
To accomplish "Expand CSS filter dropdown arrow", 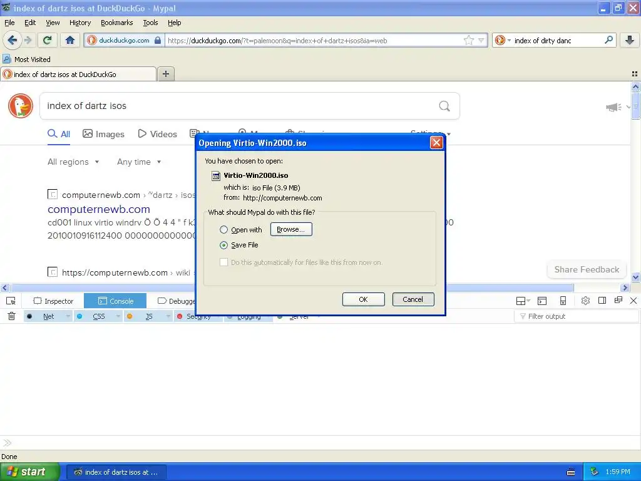I will pos(118,316).
